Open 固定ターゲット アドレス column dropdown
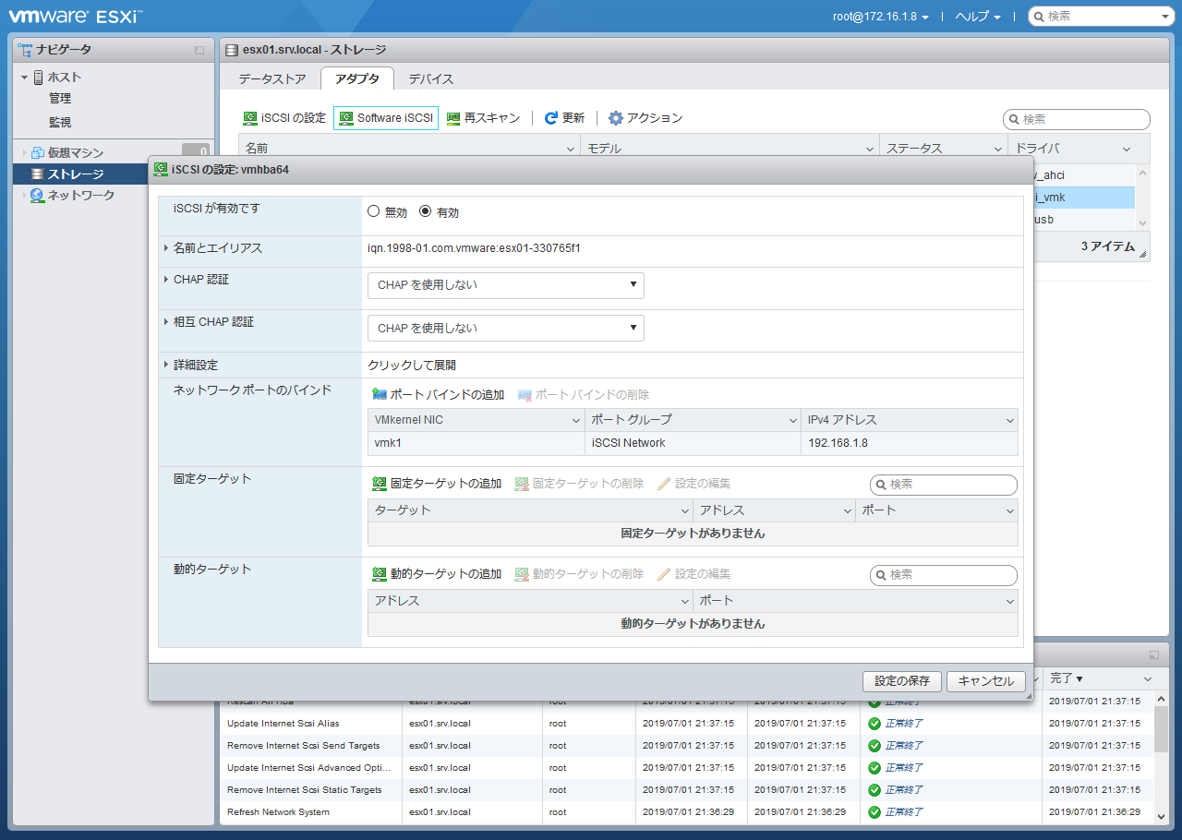1182x840 pixels. click(x=847, y=510)
